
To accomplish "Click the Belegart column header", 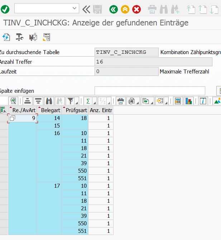I will [50, 110].
